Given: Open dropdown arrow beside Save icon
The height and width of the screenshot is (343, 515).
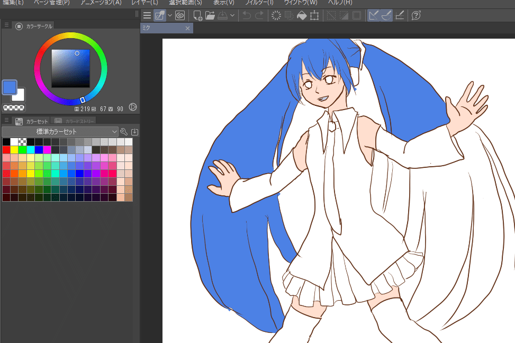Looking at the screenshot, I should [x=232, y=15].
